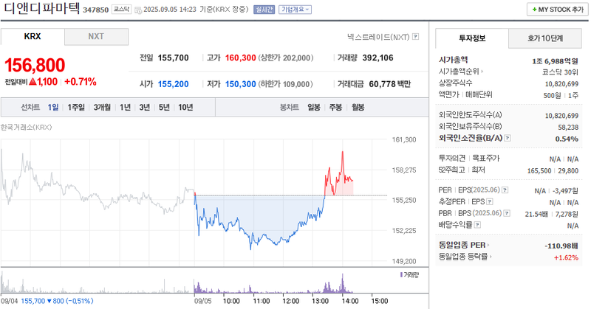This screenshot has height=309, width=591.
Task: Click the 거래량 value 392,106
Action: [378, 58]
